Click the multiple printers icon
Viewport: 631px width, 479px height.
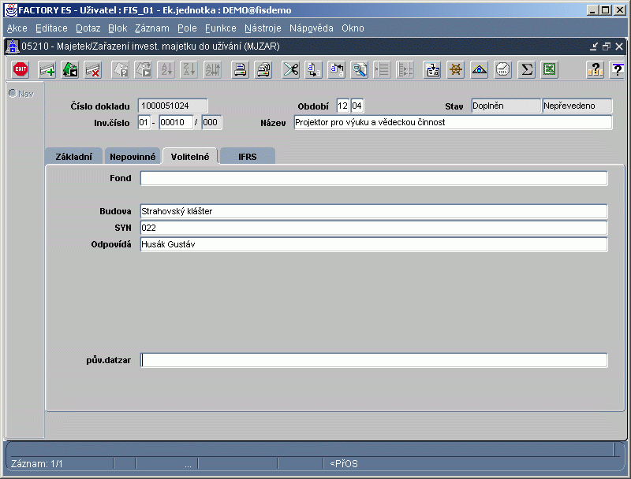263,69
